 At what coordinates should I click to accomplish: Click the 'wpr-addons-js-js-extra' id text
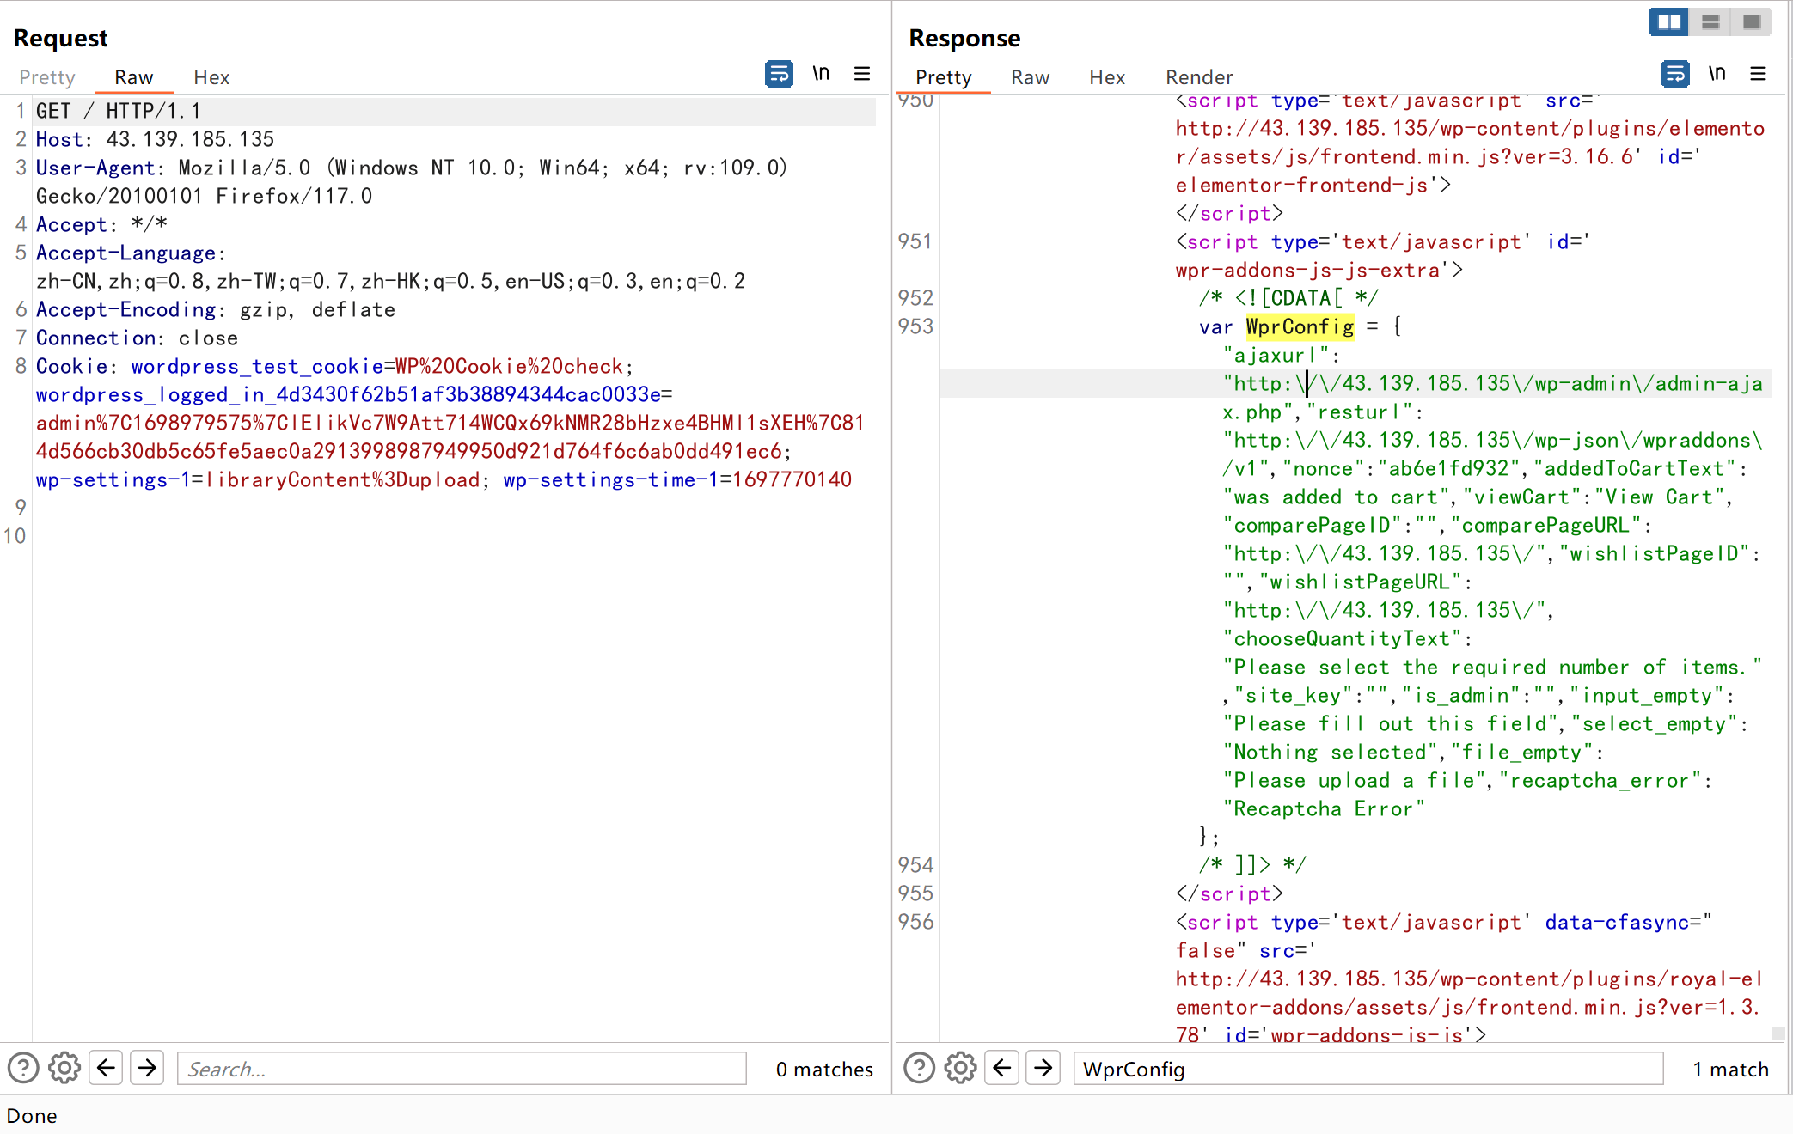(1313, 270)
